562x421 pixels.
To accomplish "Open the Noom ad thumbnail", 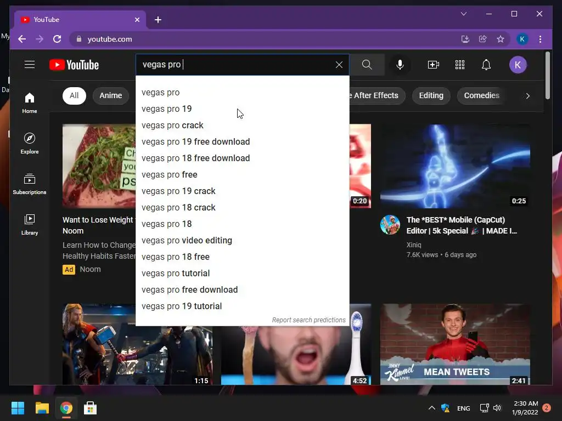I will [x=99, y=166].
